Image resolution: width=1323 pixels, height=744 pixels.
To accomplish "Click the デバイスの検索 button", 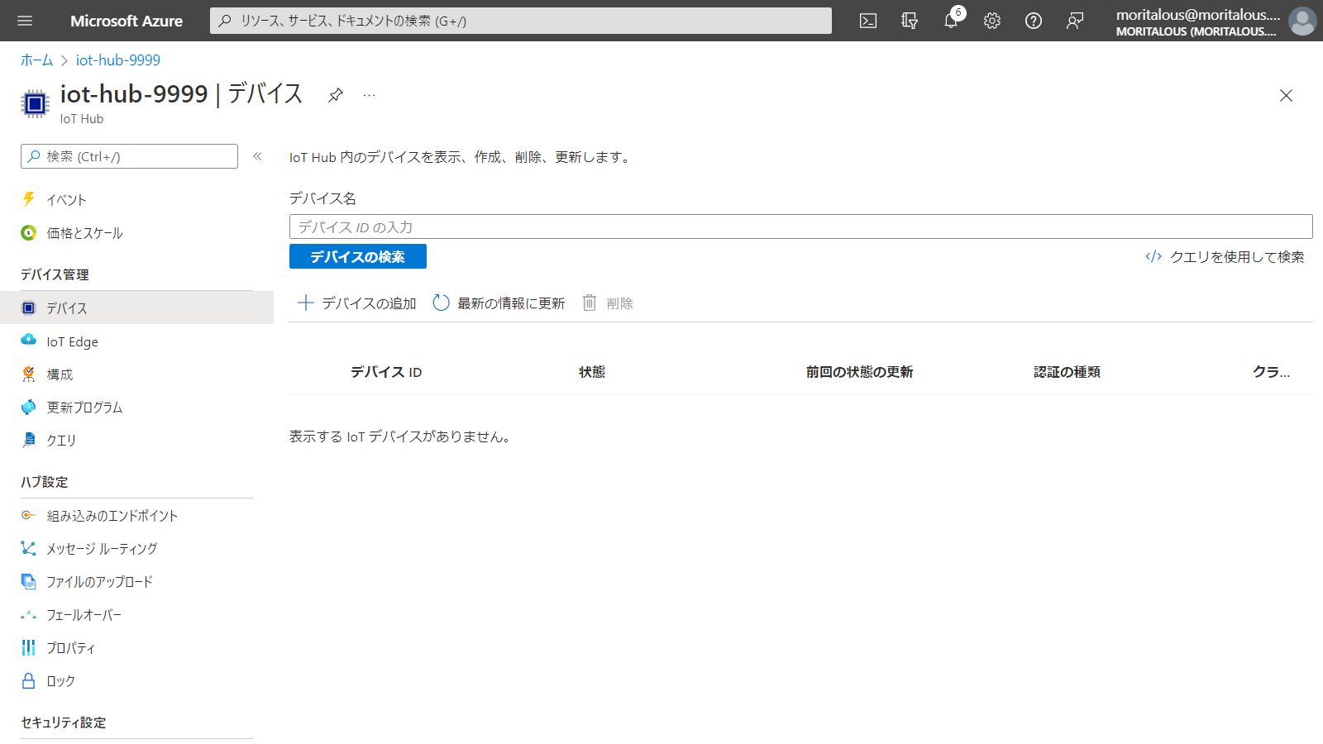I will click(357, 256).
